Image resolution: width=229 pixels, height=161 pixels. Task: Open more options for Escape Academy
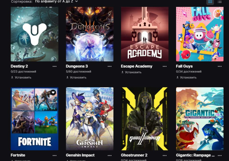point(165,66)
